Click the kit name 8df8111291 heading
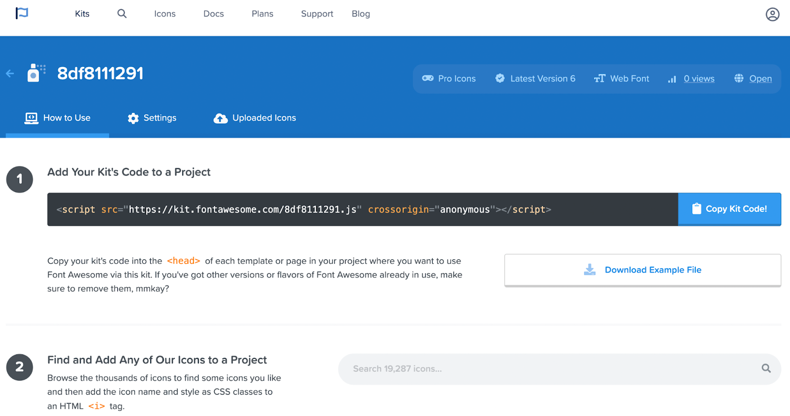Screen dimensions: 790x416 pyautogui.click(x=100, y=73)
